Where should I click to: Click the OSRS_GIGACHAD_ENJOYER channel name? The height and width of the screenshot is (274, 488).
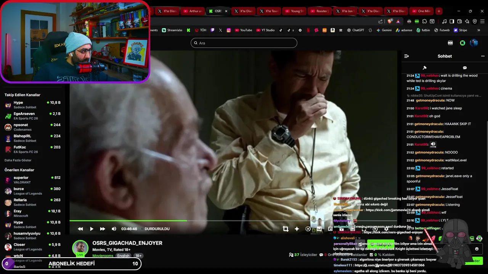(x=127, y=243)
